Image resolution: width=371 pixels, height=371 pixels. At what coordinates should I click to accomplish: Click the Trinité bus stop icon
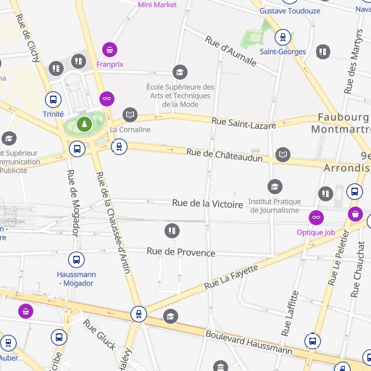pos(53,99)
